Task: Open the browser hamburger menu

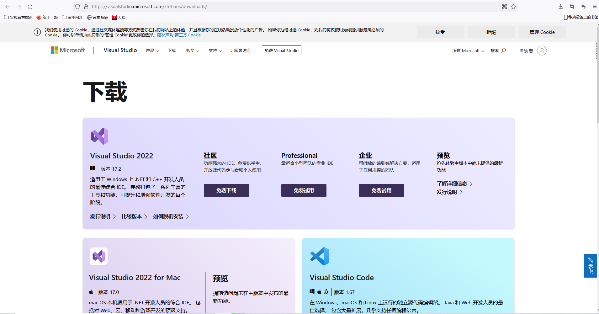Action: point(594,6)
